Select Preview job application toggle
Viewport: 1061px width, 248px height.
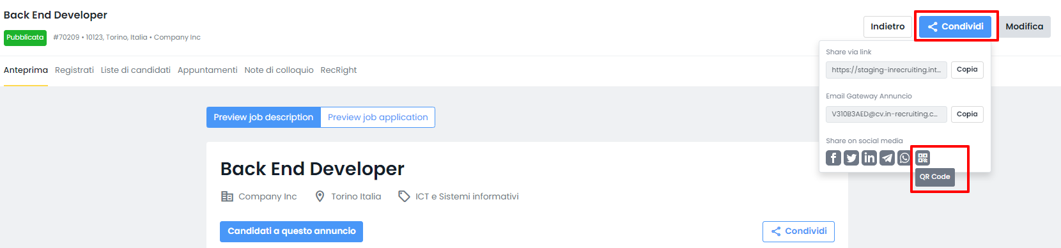coord(378,118)
